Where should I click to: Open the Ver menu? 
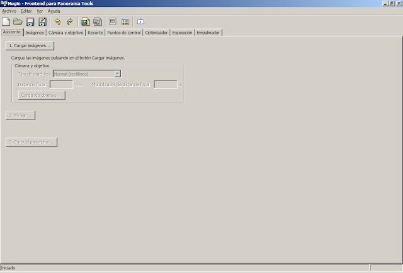(x=40, y=11)
